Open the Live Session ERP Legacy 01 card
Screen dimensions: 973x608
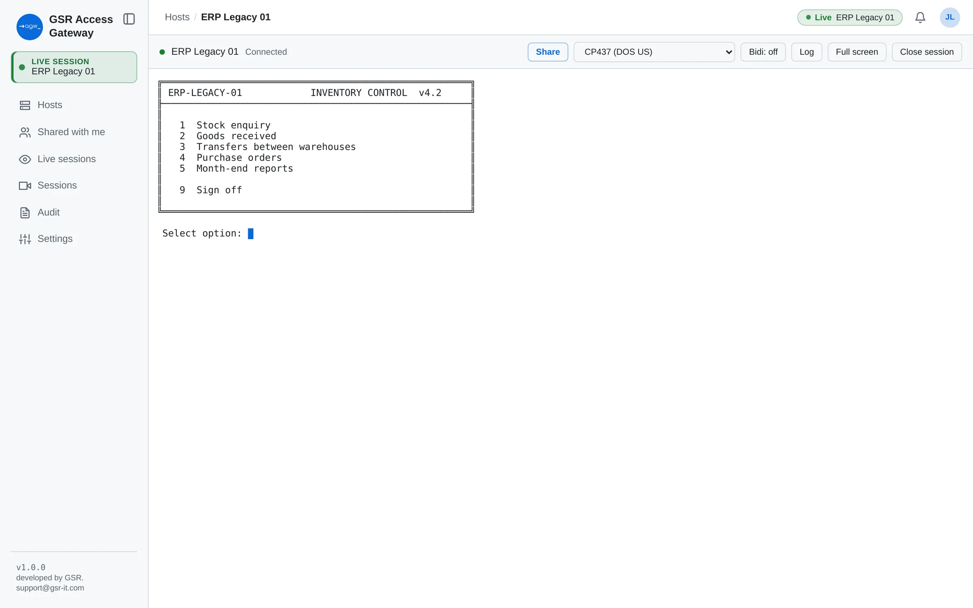[x=74, y=67]
